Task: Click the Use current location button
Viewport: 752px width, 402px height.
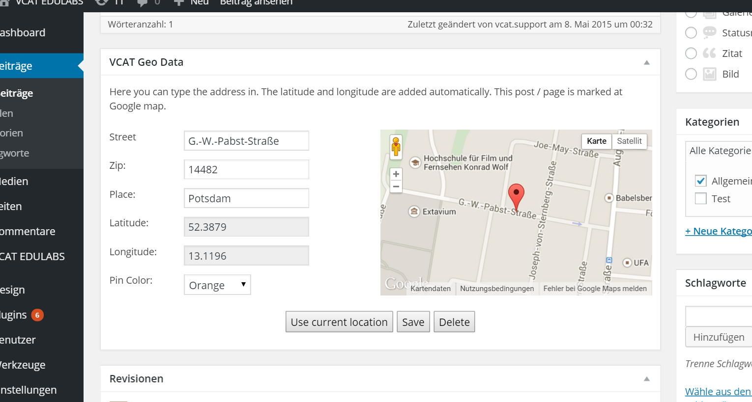Action: [339, 322]
